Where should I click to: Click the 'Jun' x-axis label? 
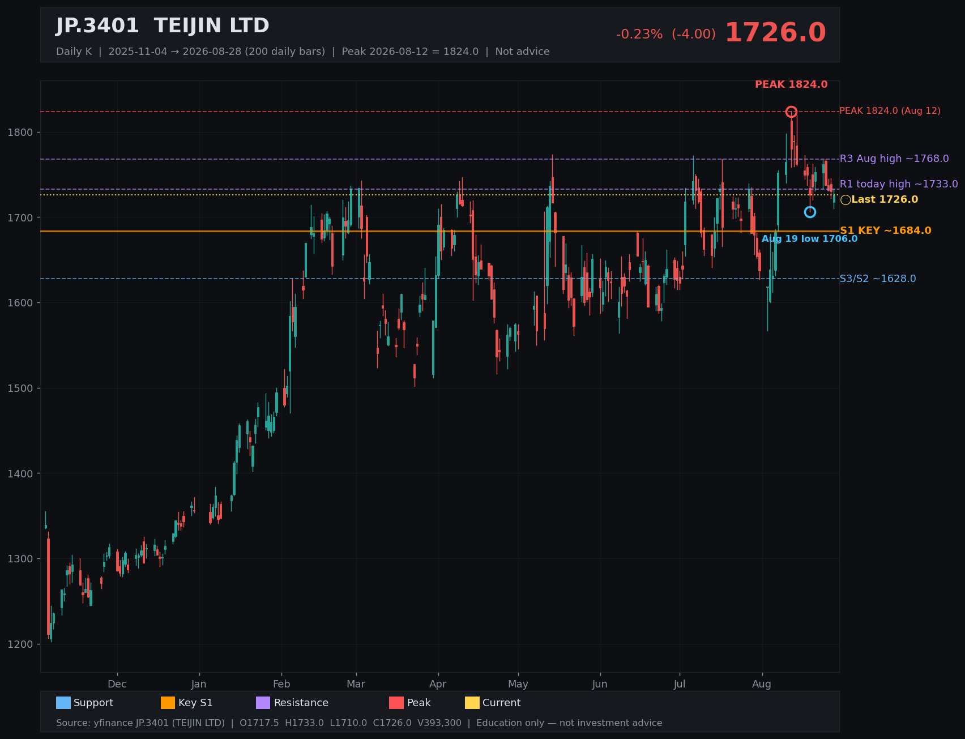pyautogui.click(x=600, y=684)
